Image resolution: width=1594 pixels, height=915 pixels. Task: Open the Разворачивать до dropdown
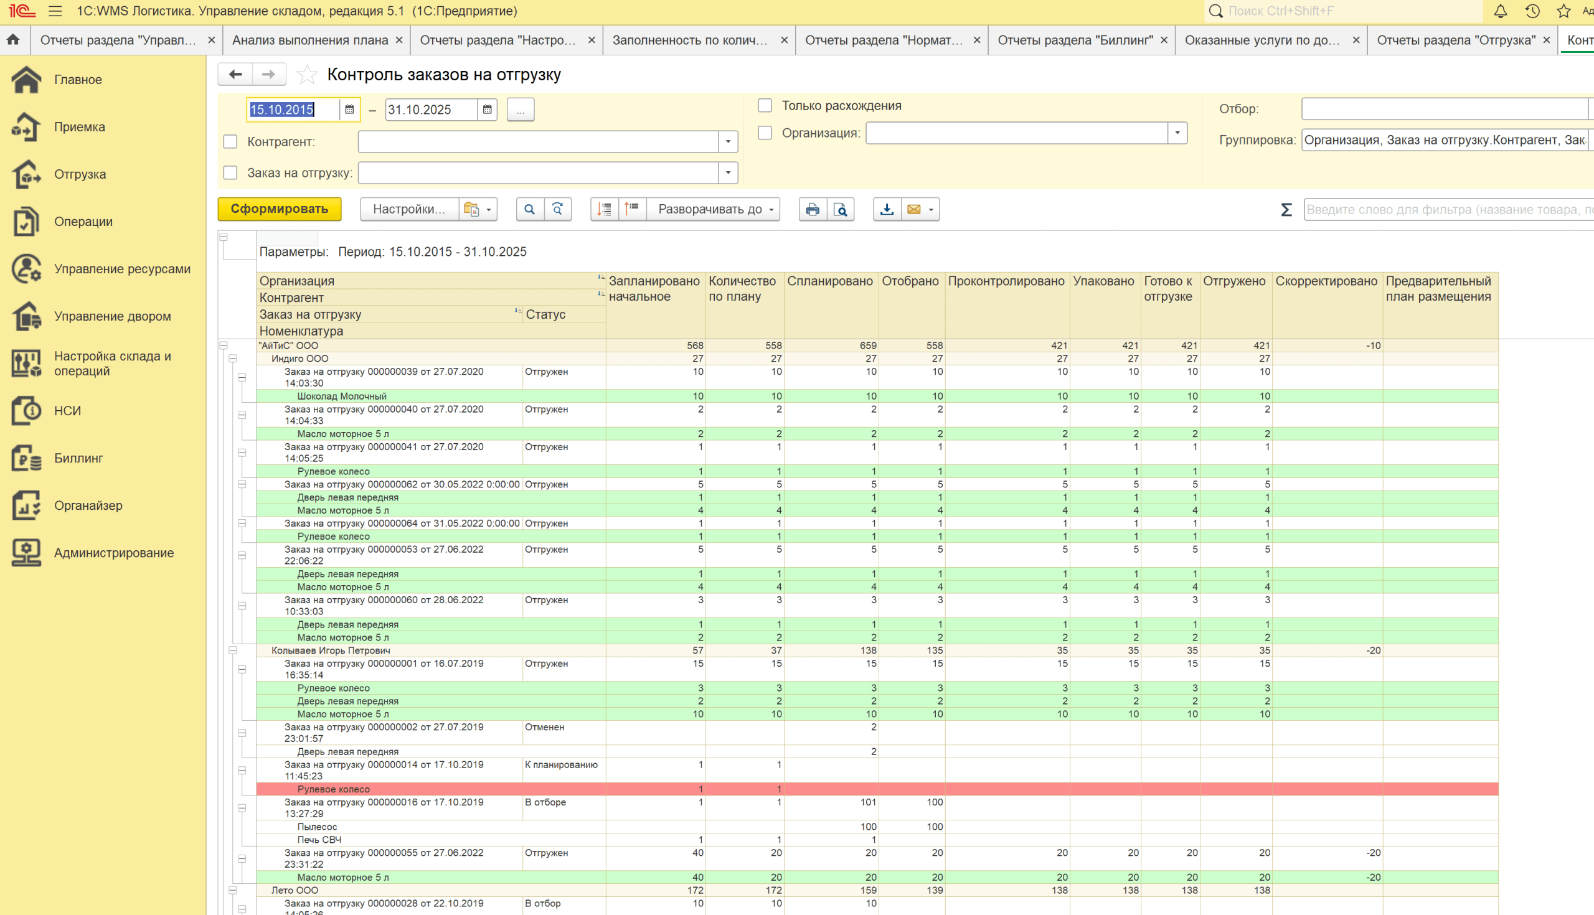[715, 209]
